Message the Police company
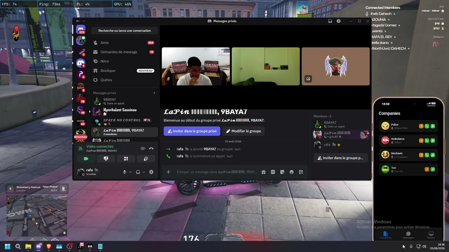Image resolution: width=449 pixels, height=252 pixels. click(433, 126)
